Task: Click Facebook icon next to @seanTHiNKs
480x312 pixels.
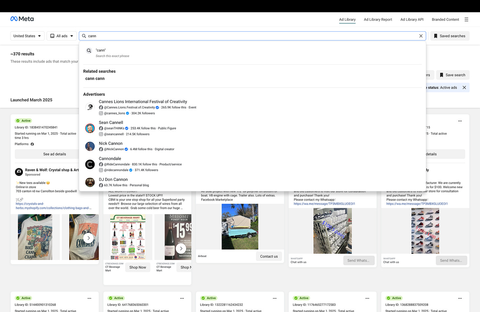Action: click(x=101, y=128)
